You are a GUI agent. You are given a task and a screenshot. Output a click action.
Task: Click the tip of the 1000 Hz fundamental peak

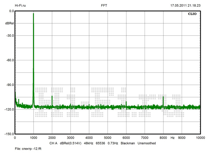pyautogui.click(x=33, y=14)
